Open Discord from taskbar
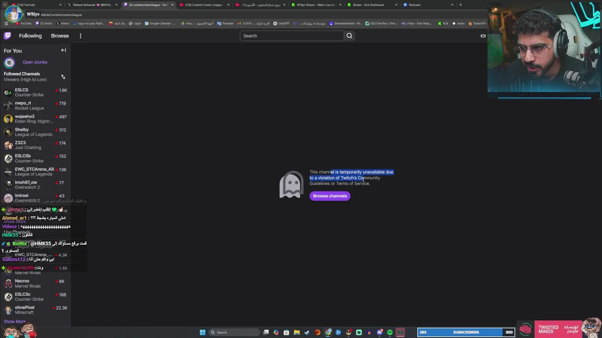The image size is (602, 338). (380, 332)
